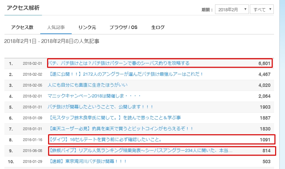Click the access count 1903
This screenshot has height=169, width=285.
tap(265, 107)
